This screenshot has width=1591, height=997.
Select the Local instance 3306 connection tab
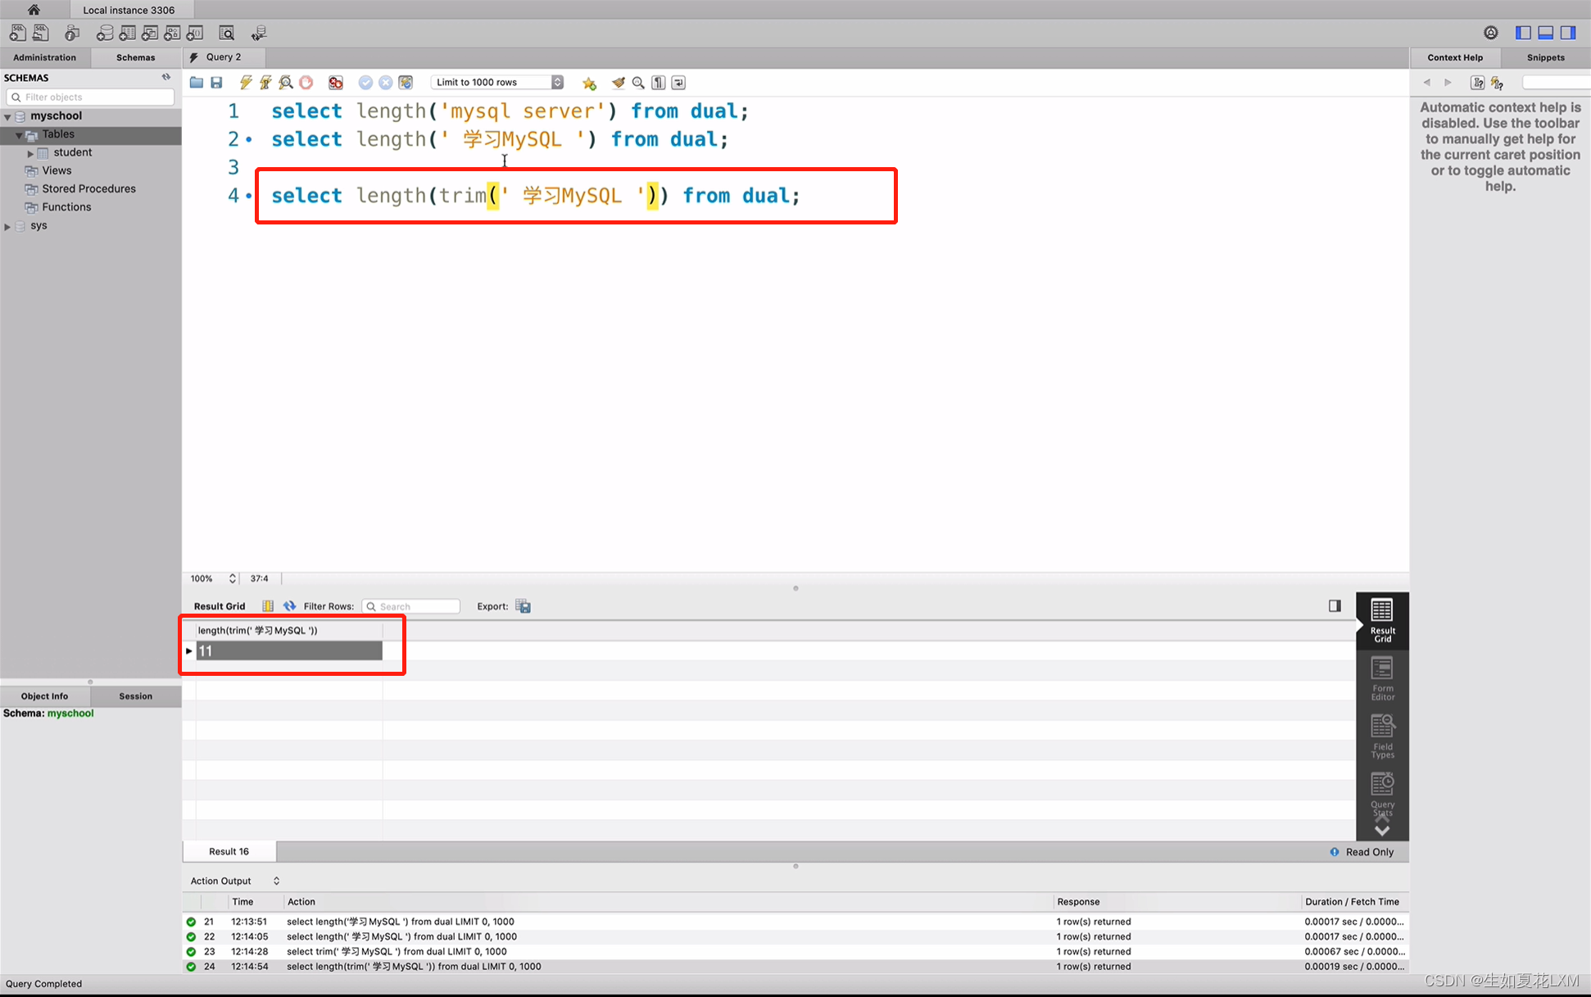(x=129, y=10)
